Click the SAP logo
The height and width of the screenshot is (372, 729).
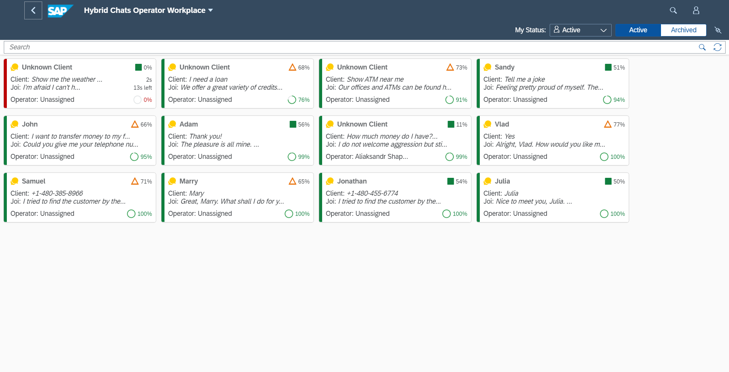coord(59,11)
